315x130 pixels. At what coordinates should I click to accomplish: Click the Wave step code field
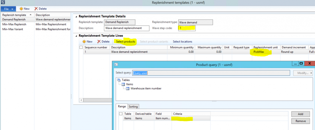187,28
